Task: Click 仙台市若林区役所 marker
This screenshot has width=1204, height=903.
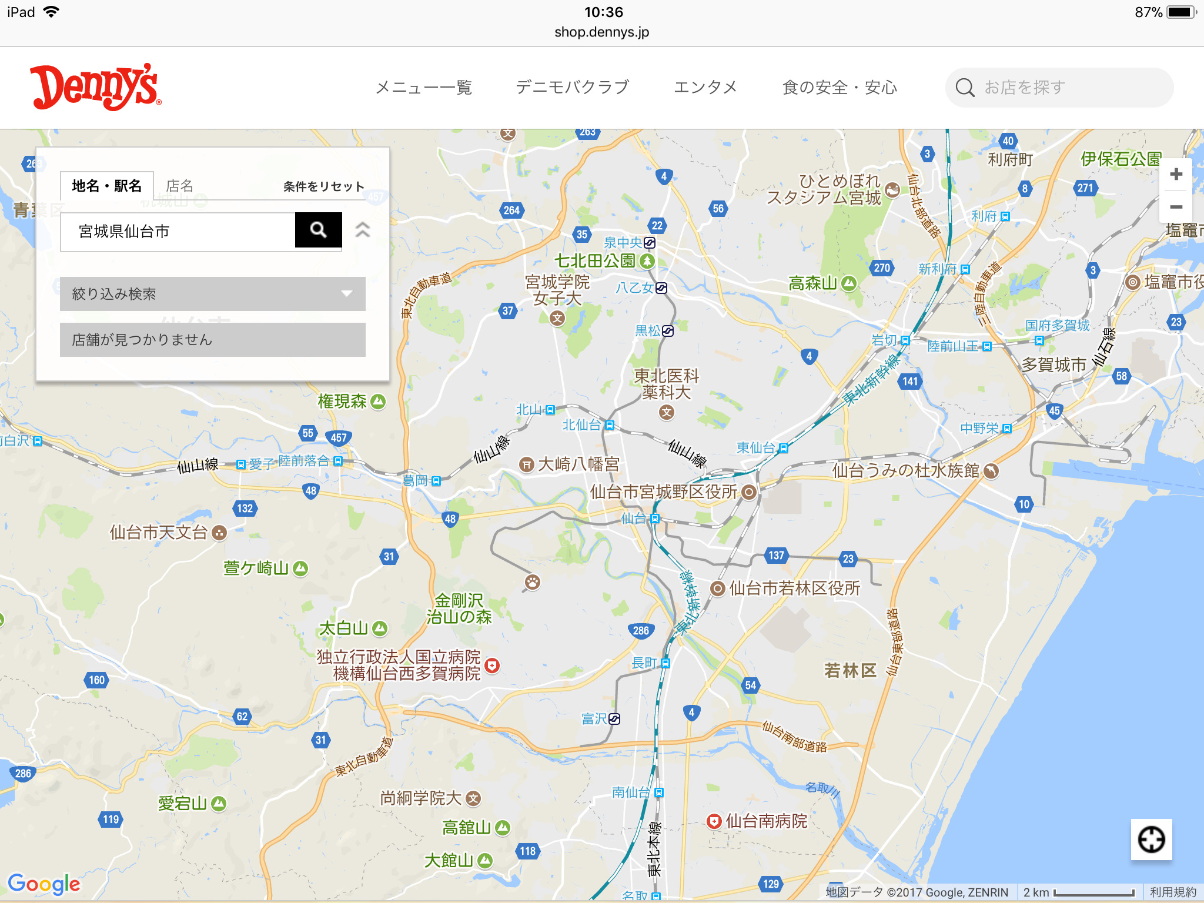Action: (717, 588)
